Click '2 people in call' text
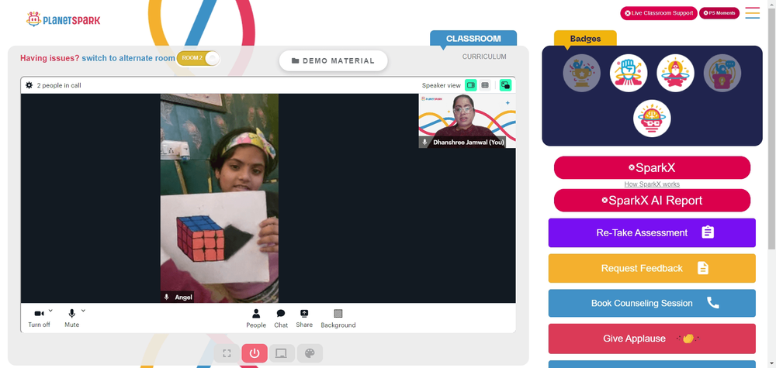776x368 pixels. click(x=59, y=85)
